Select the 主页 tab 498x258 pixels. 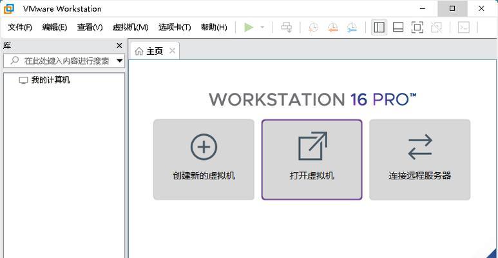point(155,51)
